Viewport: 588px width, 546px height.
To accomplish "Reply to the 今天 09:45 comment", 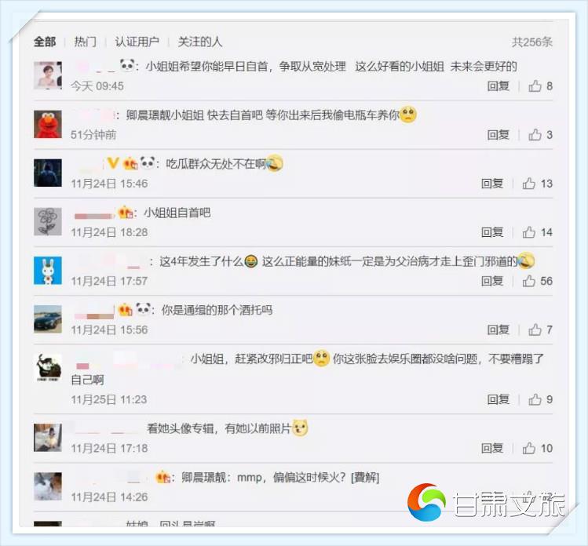I will pyautogui.click(x=498, y=86).
